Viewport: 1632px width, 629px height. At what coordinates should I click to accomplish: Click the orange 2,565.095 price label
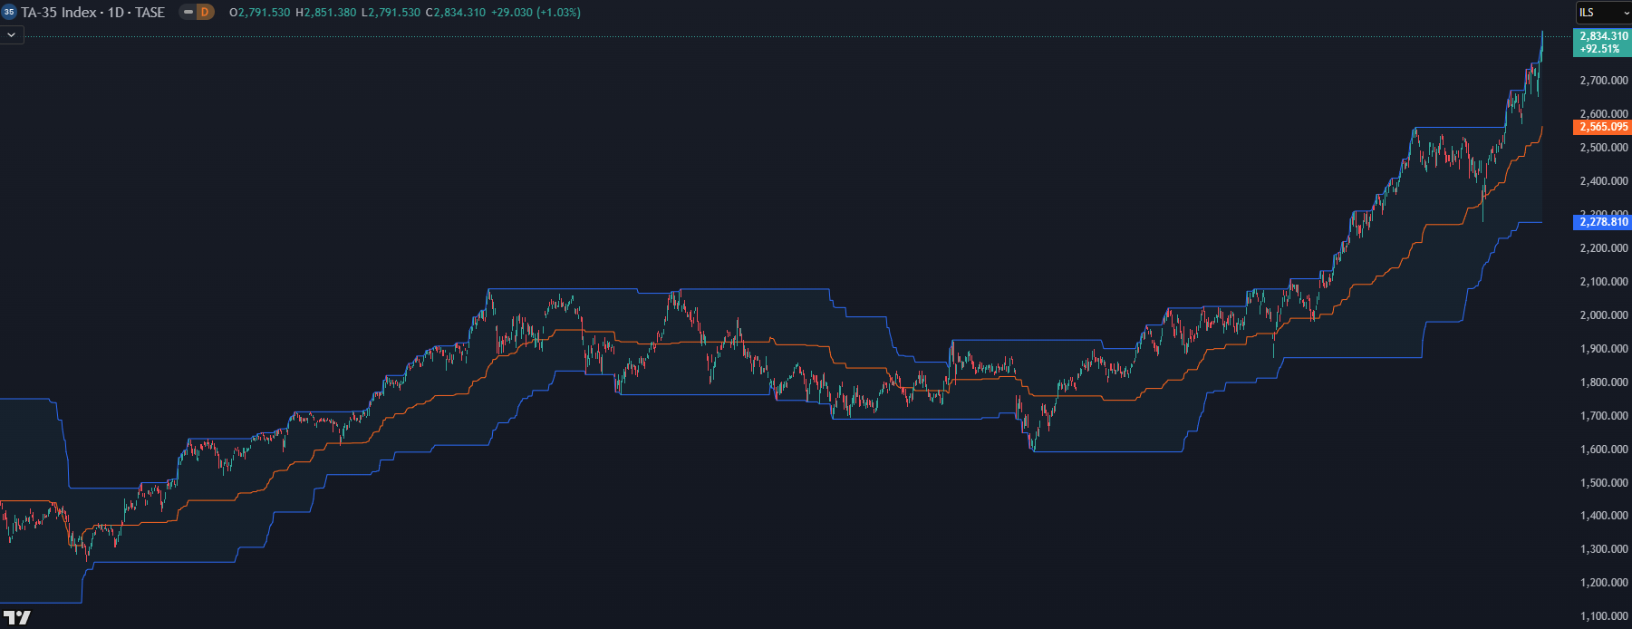point(1602,127)
